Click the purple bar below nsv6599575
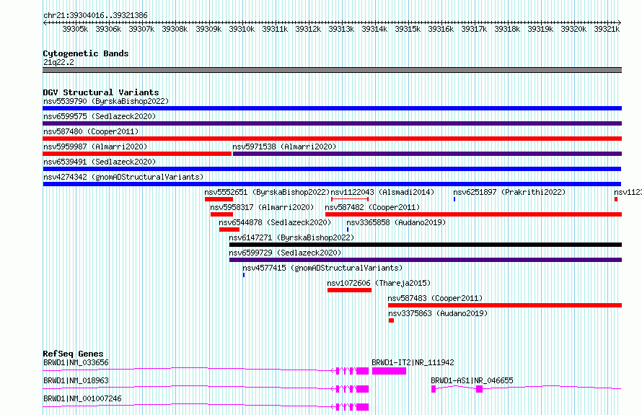 pyautogui.click(x=332, y=123)
